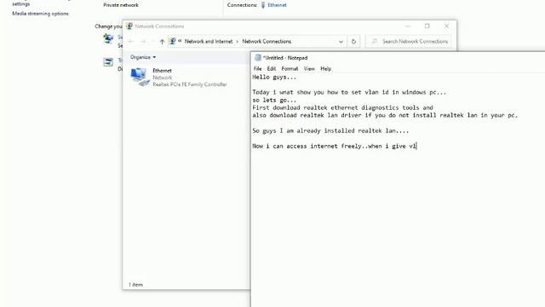Viewport: 545px width, 307px height.
Task: Click the network setup icon behind Network Connections
Action: [x=108, y=38]
